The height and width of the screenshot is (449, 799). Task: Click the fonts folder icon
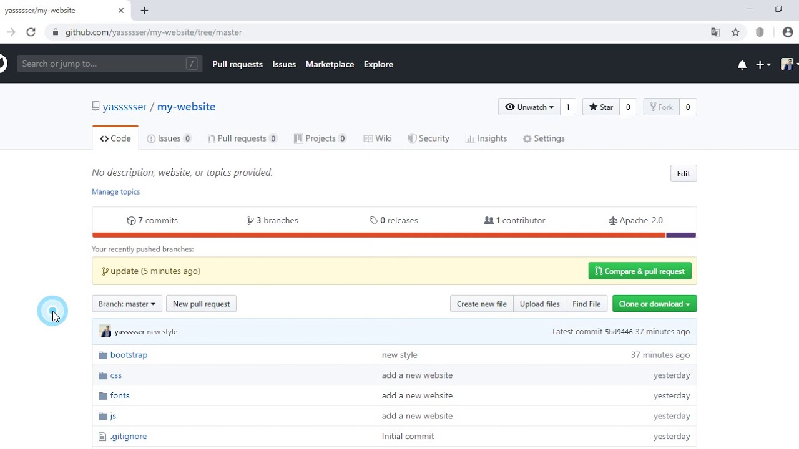point(103,396)
